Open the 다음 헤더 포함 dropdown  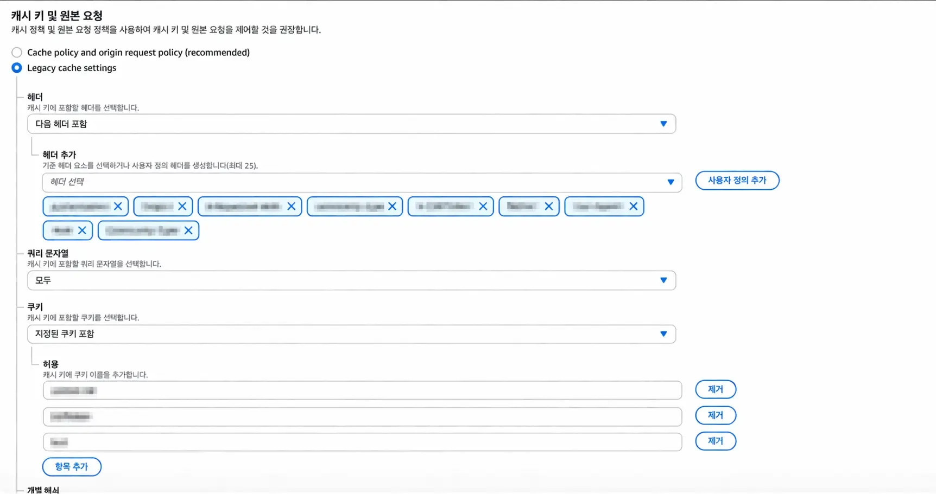tap(351, 124)
